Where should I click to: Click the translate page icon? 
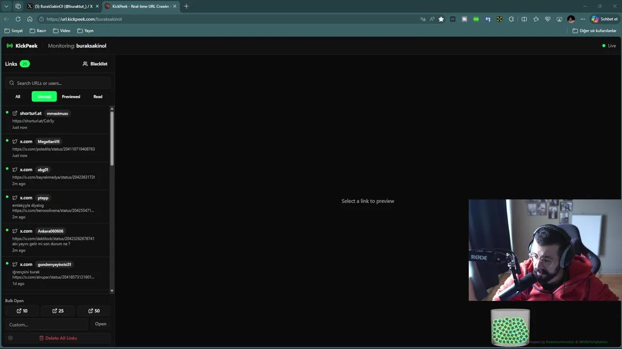point(423,19)
